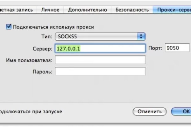Click the Сервер: label text

(42, 48)
